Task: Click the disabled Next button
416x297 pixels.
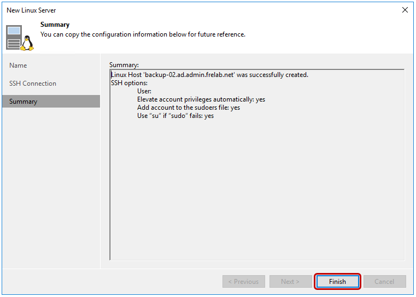Action: point(290,281)
